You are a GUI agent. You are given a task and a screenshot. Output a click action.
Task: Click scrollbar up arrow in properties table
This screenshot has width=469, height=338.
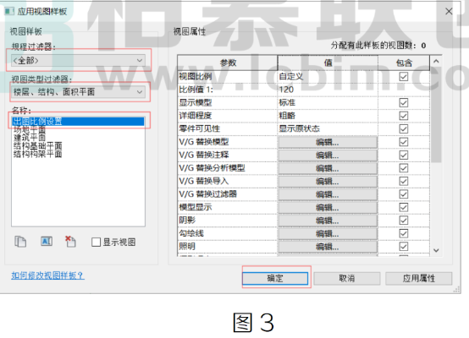436,61
